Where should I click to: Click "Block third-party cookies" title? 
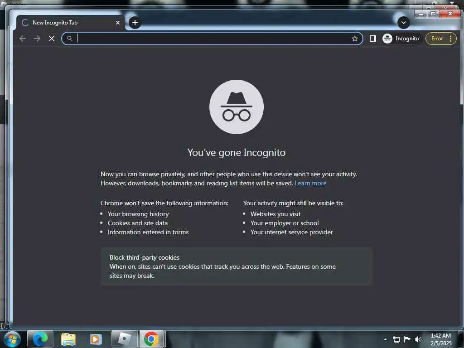pos(145,257)
